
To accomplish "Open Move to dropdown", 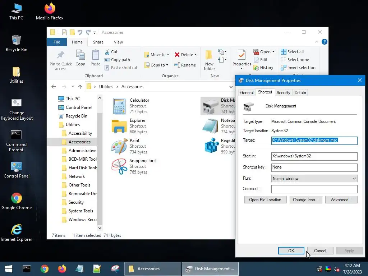I will tap(157, 55).
